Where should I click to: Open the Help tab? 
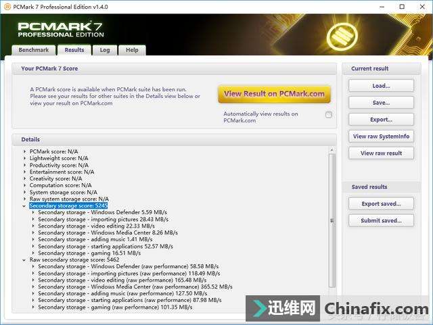point(132,50)
